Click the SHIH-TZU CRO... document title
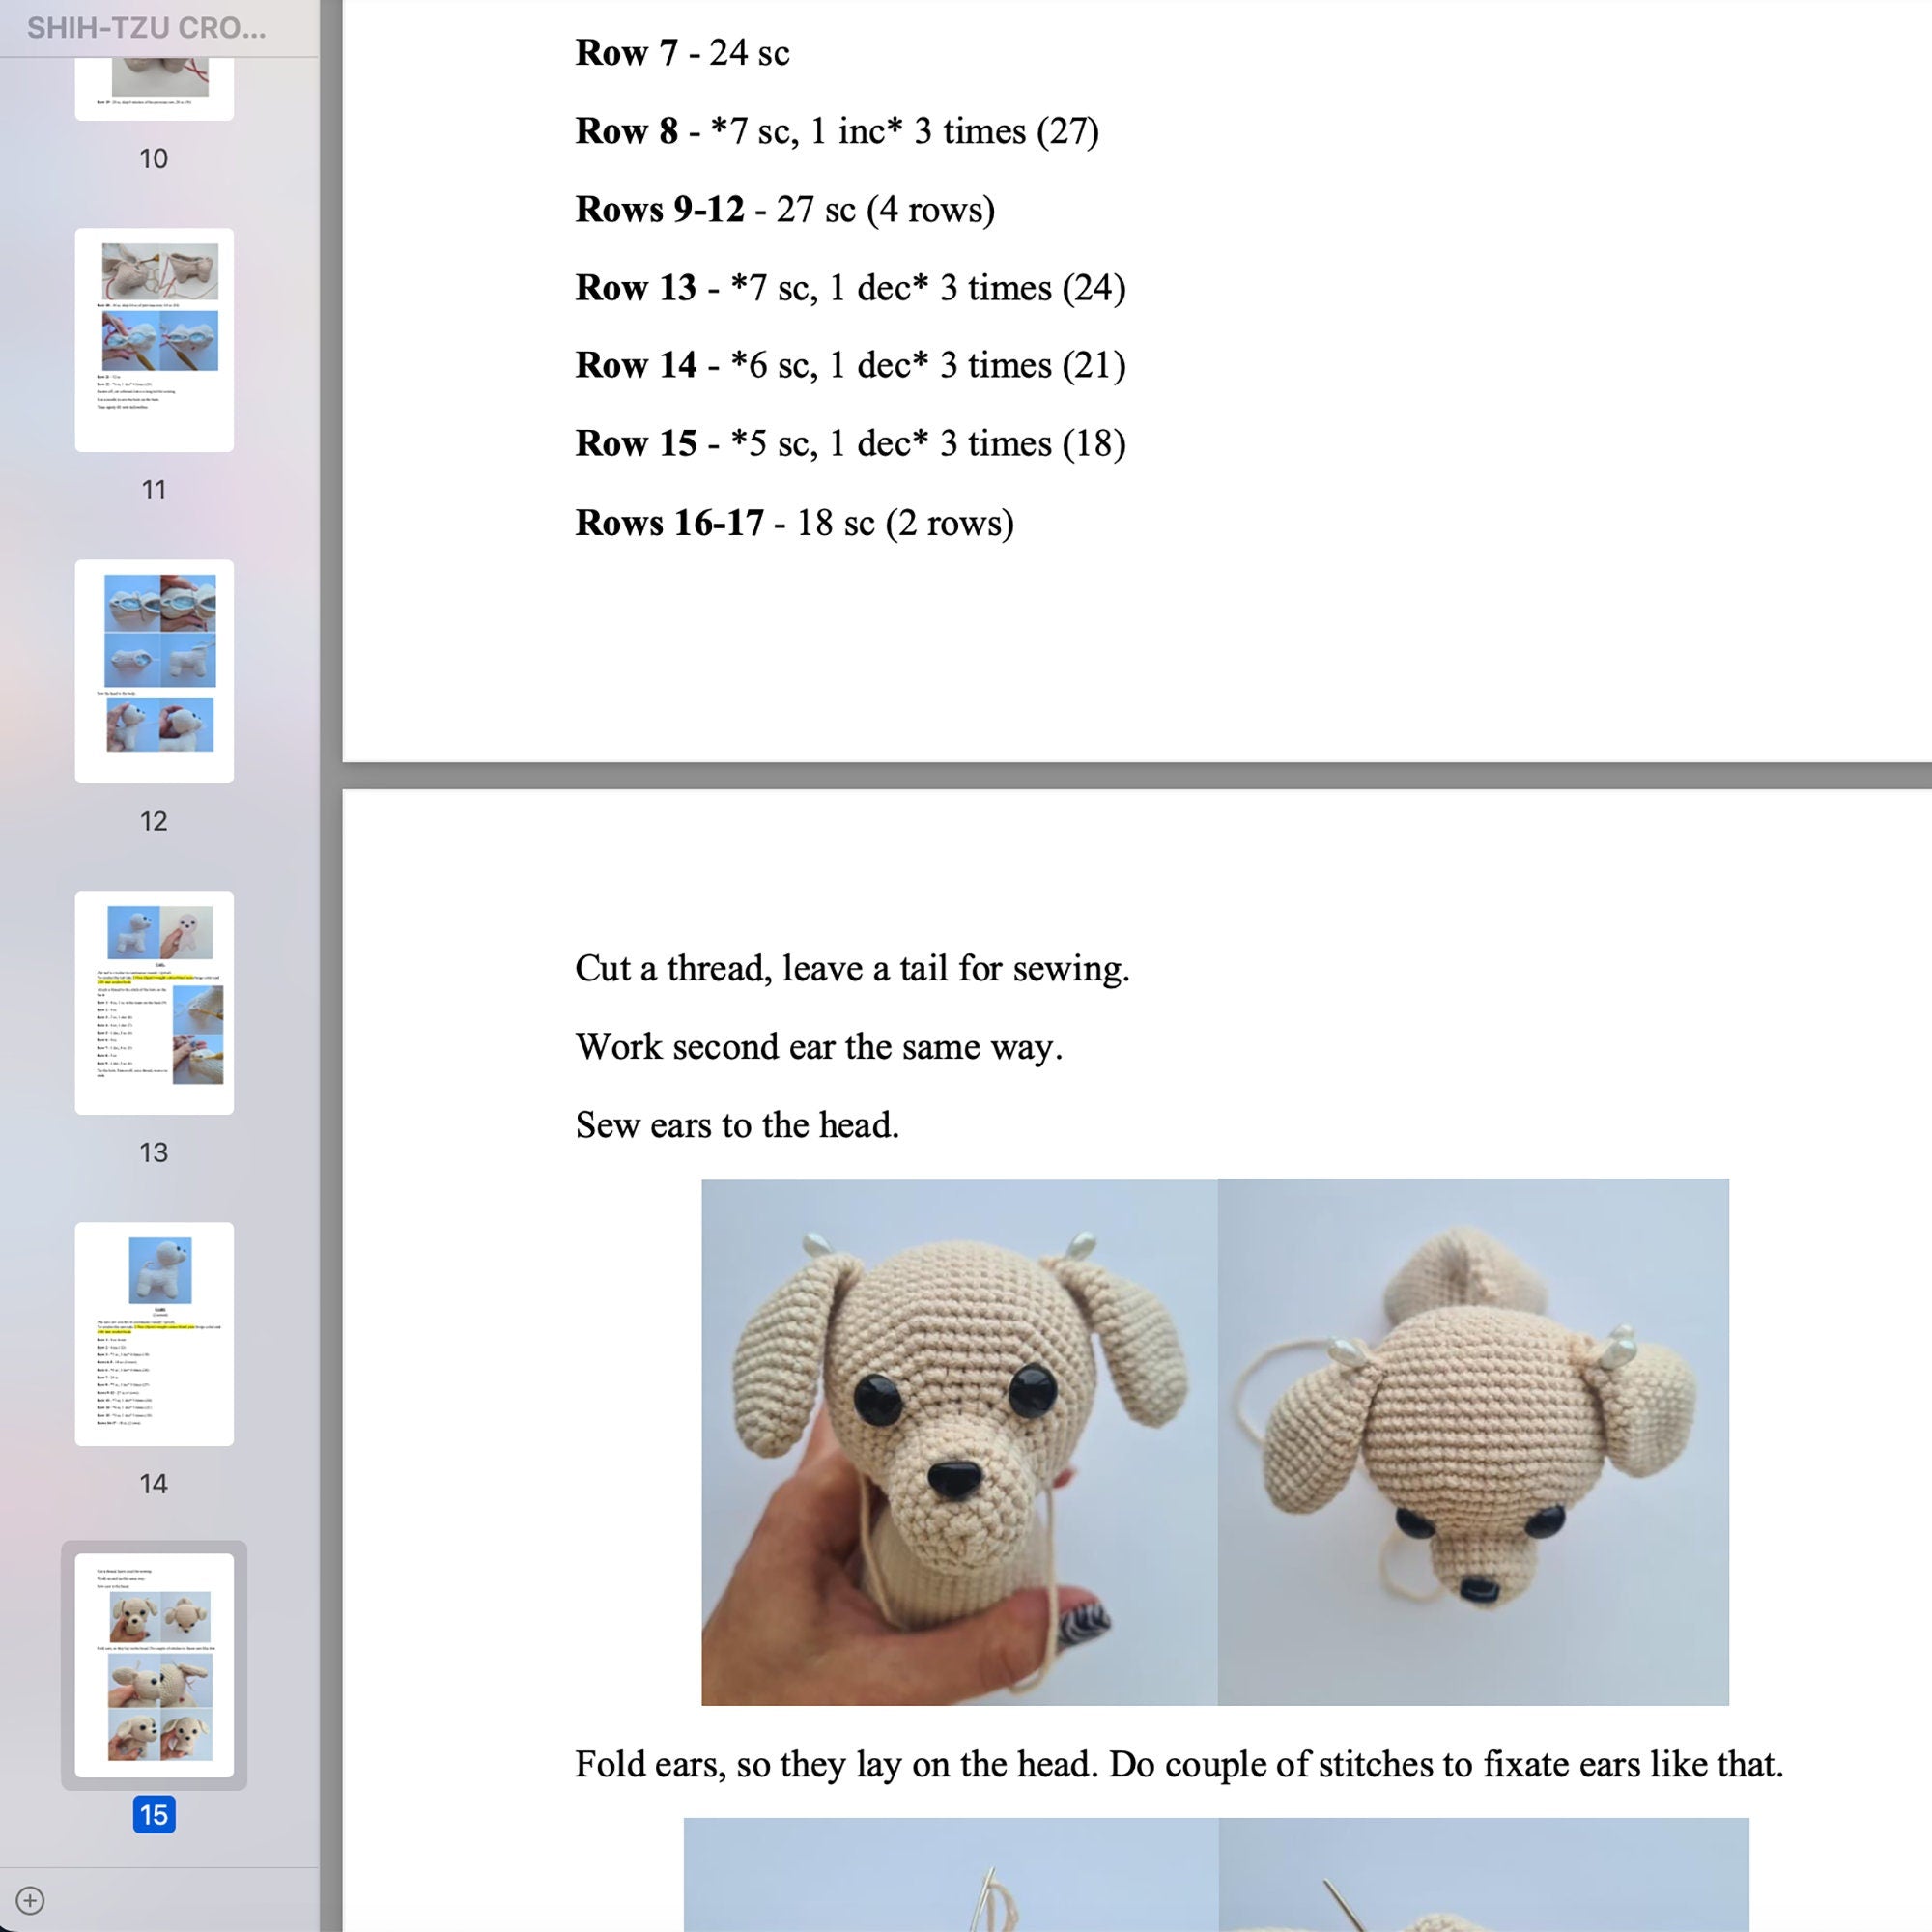 (148, 29)
